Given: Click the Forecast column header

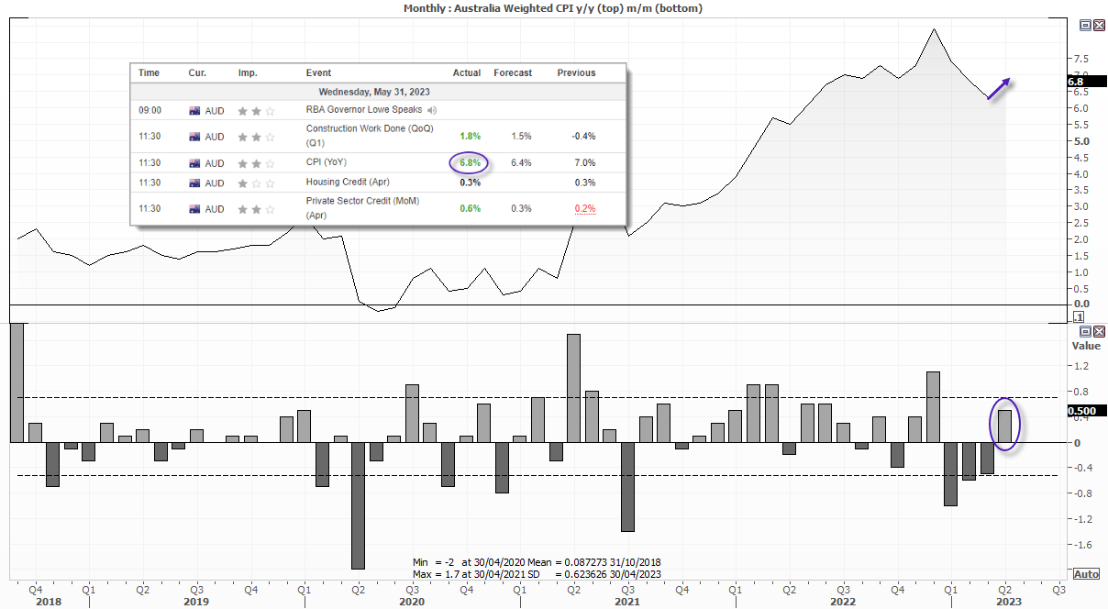Looking at the screenshot, I should (513, 72).
